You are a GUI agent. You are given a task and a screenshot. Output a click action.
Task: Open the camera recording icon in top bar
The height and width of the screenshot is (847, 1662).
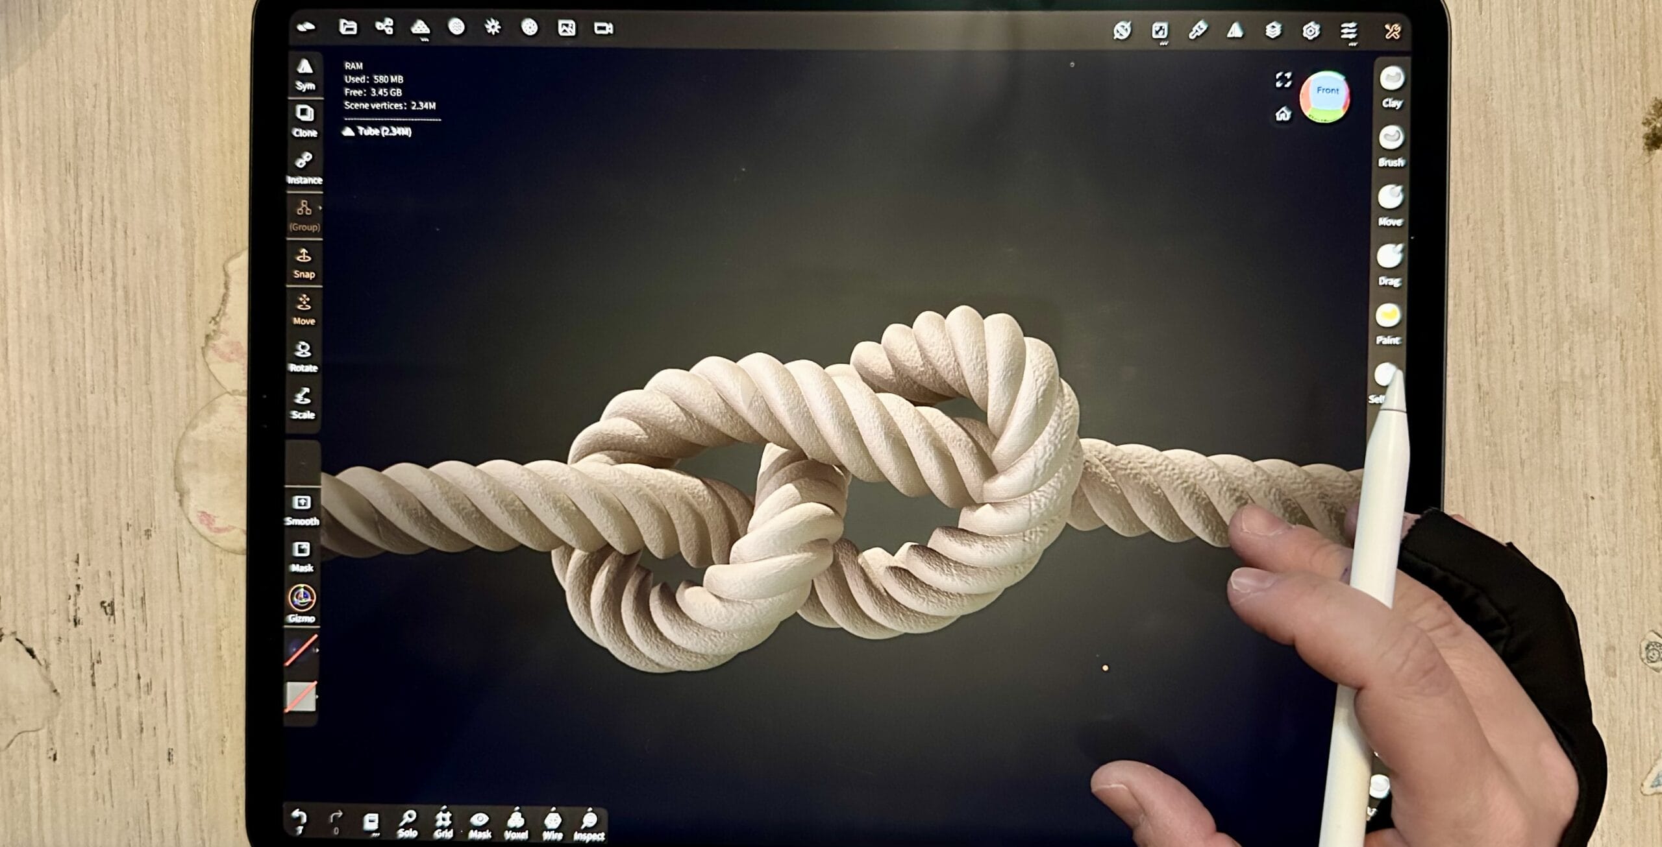click(603, 28)
